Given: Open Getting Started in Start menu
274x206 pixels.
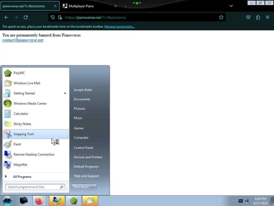Looking at the screenshot, I should [x=36, y=93].
